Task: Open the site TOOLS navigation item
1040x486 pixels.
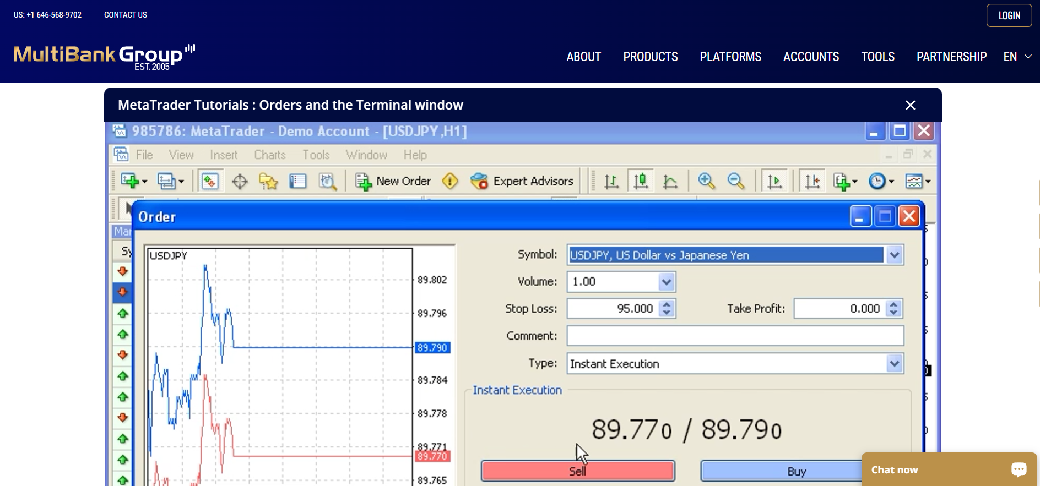Action: coord(877,57)
